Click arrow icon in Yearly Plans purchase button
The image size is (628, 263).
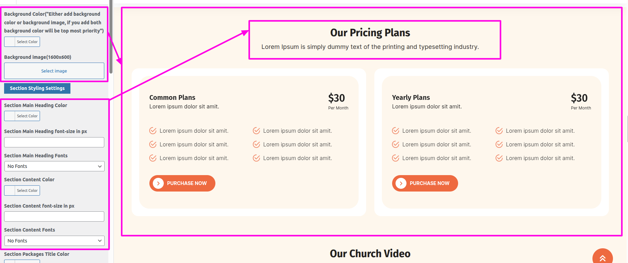(x=401, y=183)
